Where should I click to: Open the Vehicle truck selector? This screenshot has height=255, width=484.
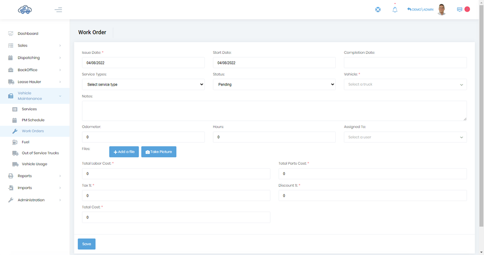405,84
